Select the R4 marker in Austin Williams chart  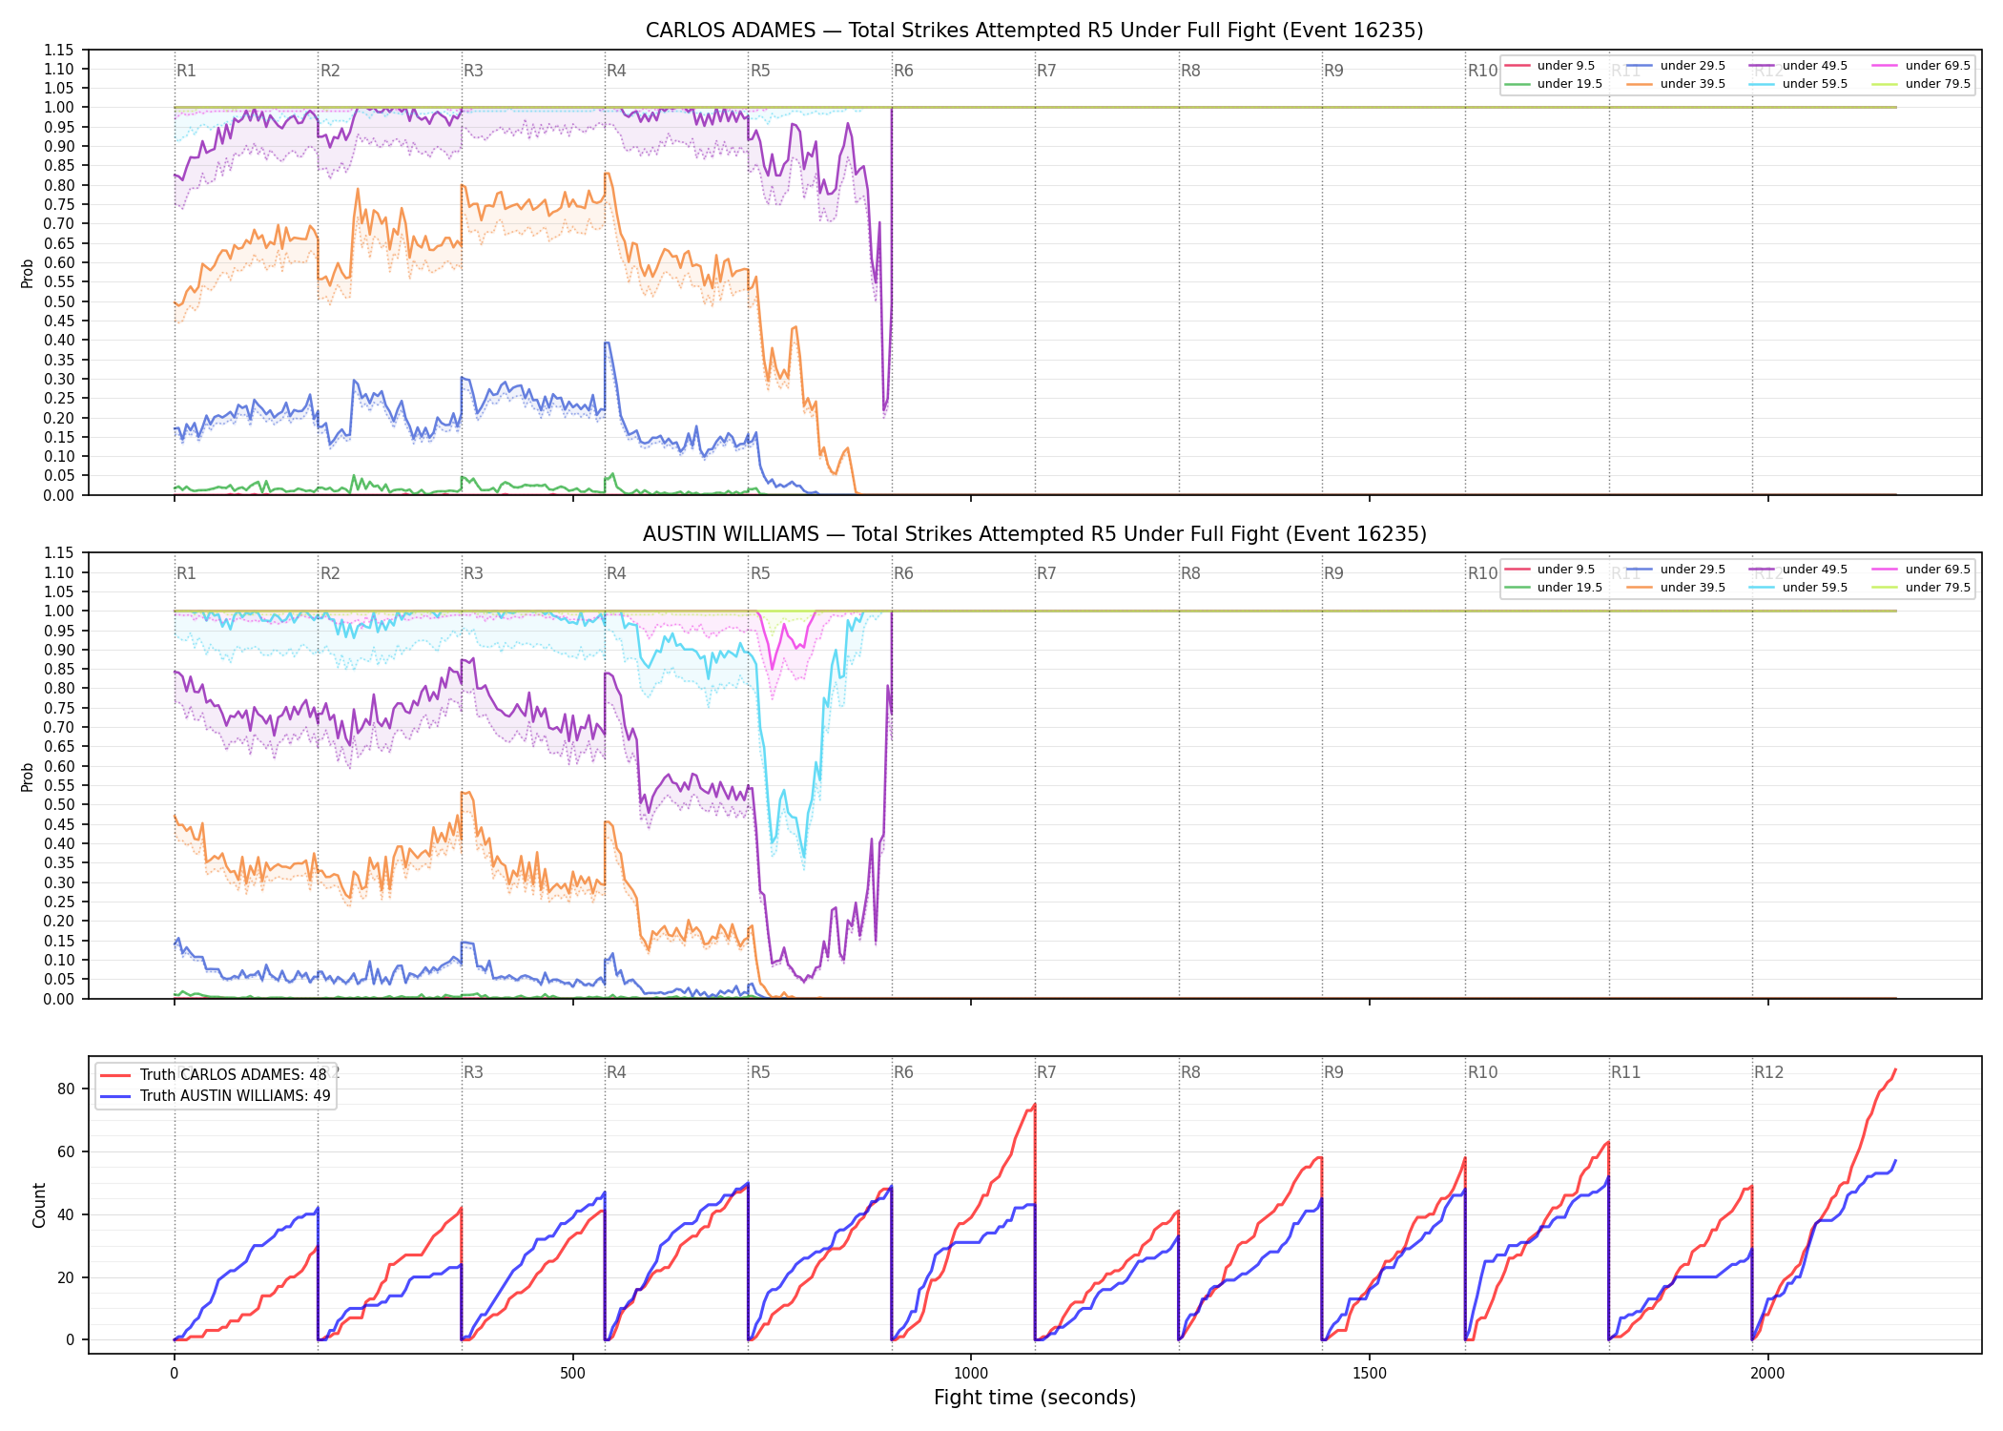tap(616, 573)
